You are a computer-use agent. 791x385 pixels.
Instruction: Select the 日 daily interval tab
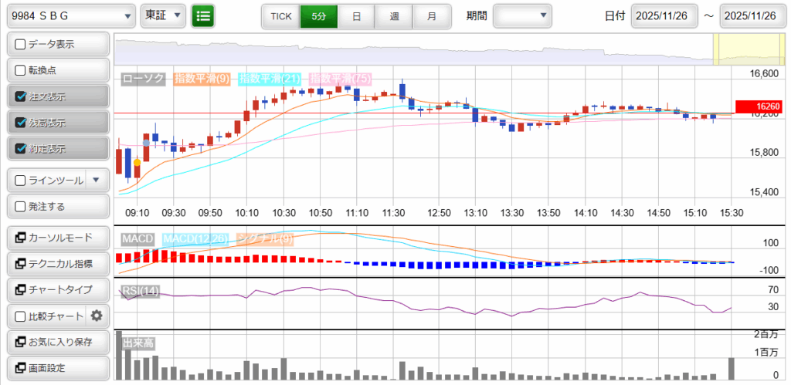(356, 15)
